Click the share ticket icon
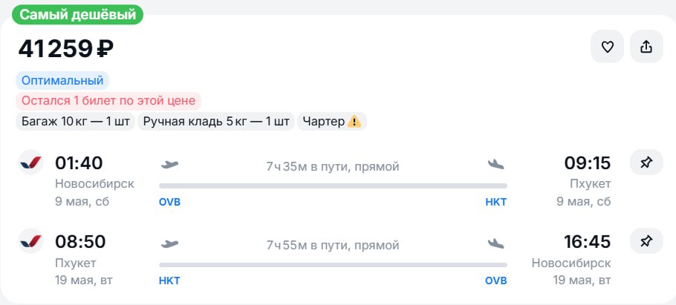Image resolution: width=676 pixels, height=305 pixels. coord(646,47)
